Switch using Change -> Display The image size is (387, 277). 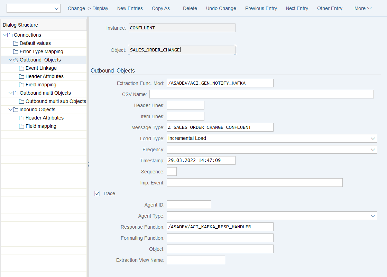tap(88, 8)
